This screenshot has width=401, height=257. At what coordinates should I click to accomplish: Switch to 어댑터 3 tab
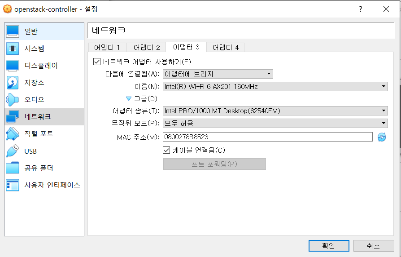click(186, 47)
